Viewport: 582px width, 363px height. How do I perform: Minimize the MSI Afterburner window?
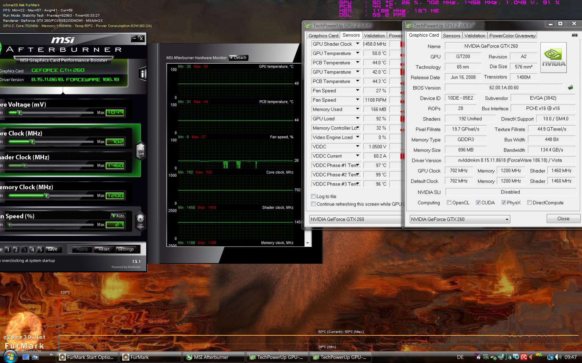[x=134, y=38]
